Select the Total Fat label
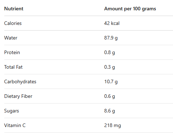173x137 pixels. tap(13, 67)
